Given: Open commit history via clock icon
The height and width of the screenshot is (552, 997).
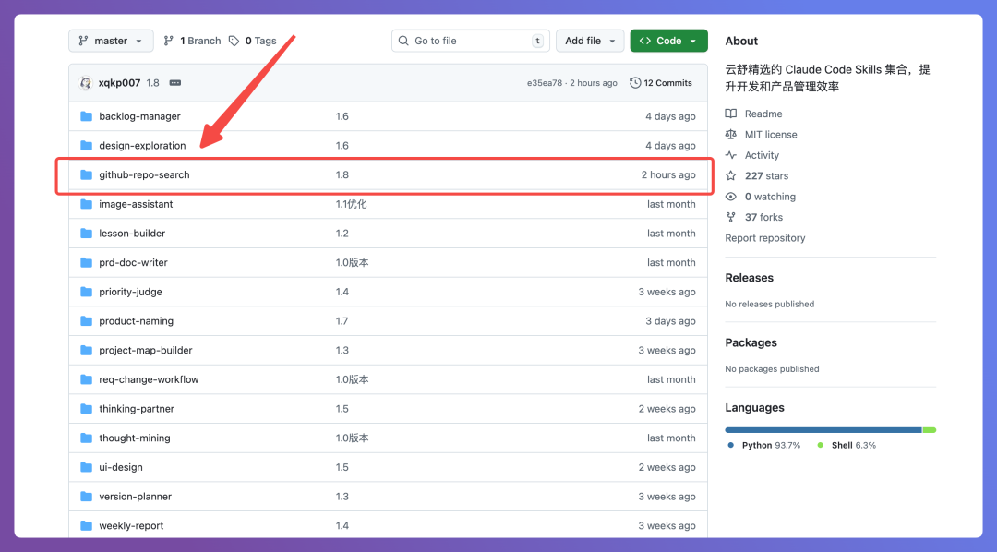Looking at the screenshot, I should 635,83.
